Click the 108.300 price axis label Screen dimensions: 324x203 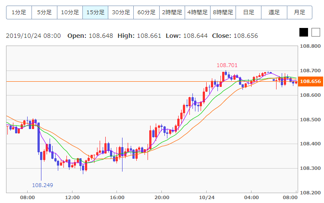(310, 168)
